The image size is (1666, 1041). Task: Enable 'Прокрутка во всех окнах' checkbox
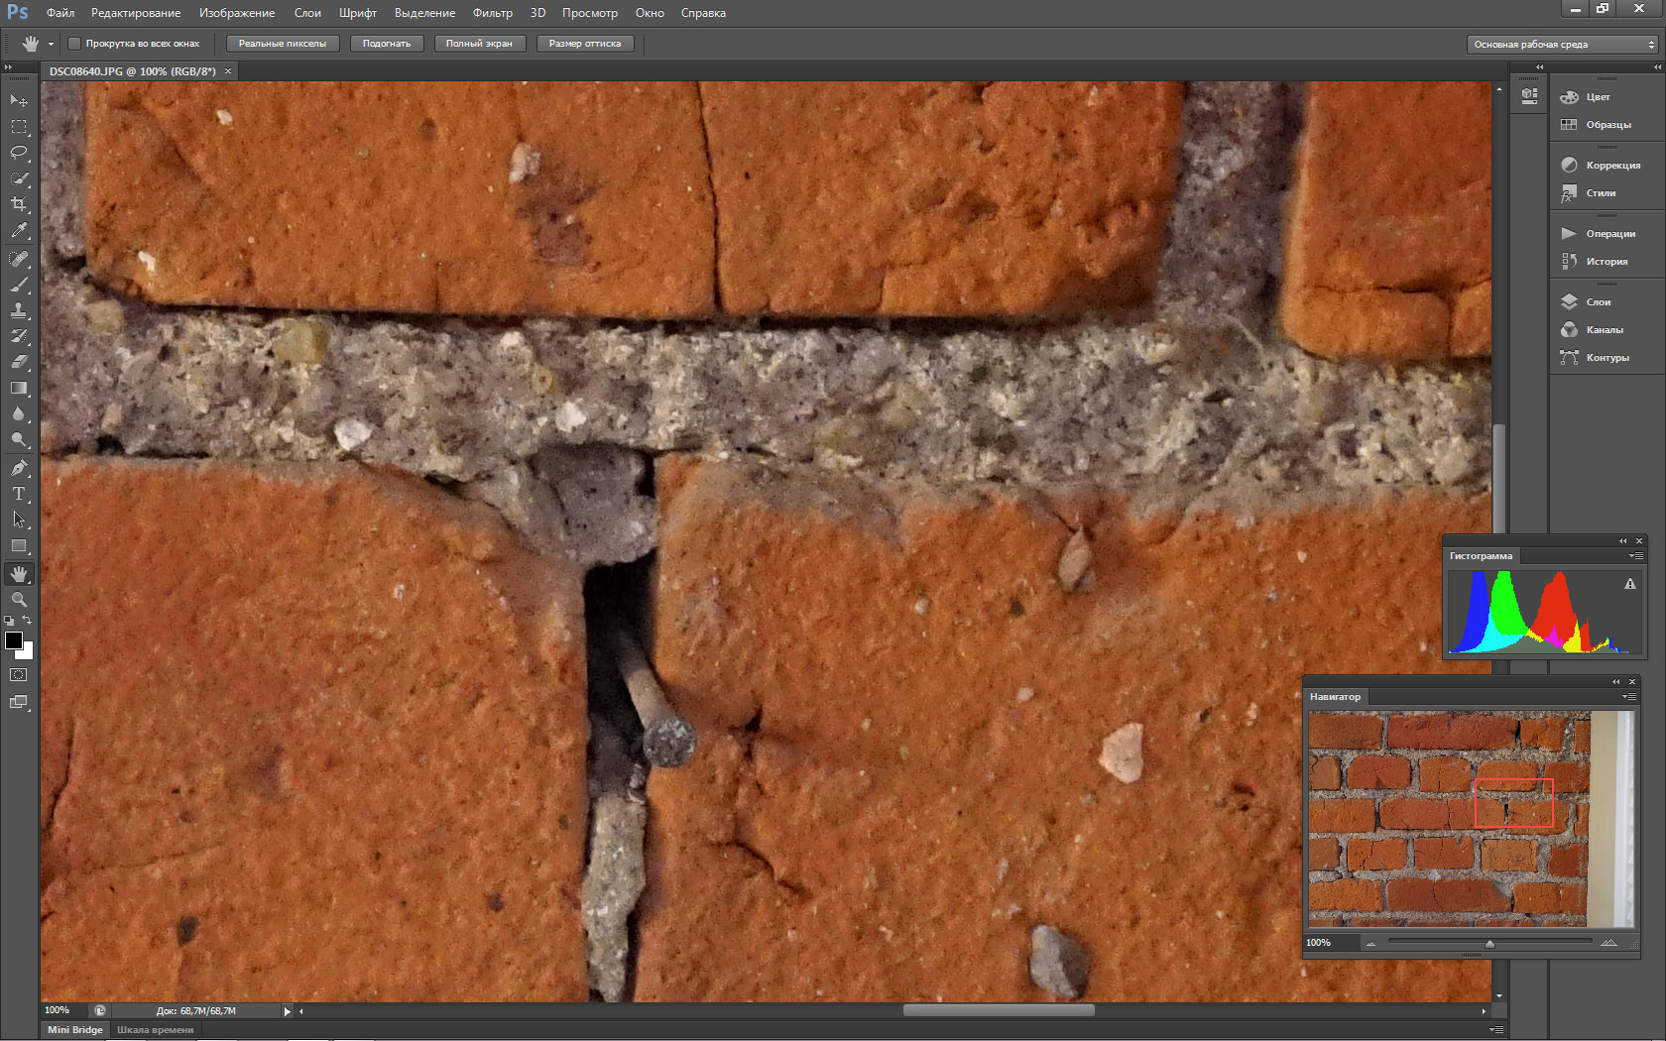click(74, 44)
